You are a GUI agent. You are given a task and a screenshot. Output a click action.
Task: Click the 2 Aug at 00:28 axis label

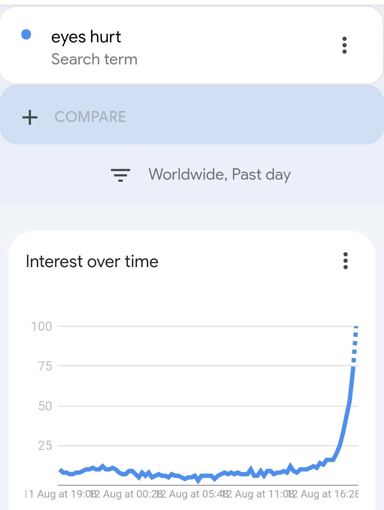pyautogui.click(x=128, y=494)
